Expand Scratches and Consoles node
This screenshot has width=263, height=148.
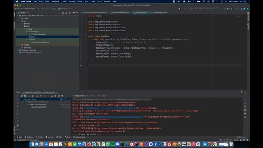click(x=17, y=53)
